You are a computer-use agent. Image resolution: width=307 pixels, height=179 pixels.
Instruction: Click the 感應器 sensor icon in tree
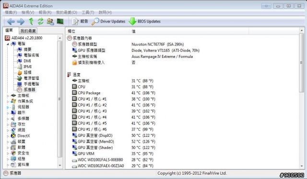click(19, 89)
